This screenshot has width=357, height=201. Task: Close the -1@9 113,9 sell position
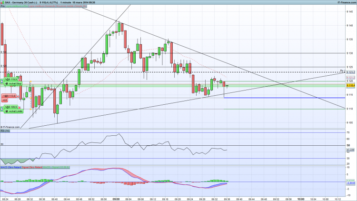[x=18, y=96]
